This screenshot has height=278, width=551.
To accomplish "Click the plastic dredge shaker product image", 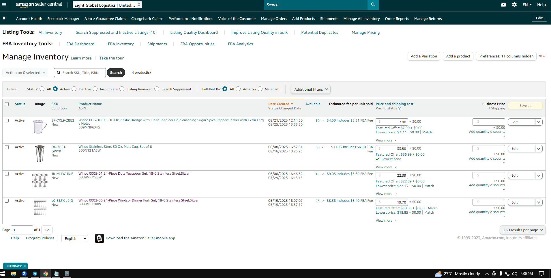I will point(40,127).
